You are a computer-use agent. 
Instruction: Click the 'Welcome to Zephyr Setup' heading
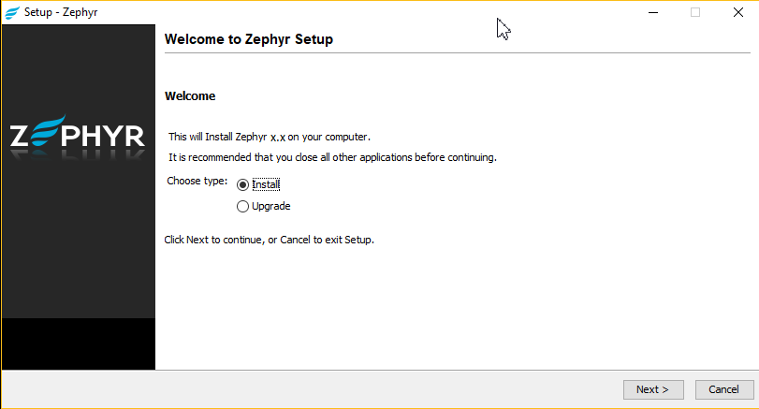pos(248,39)
